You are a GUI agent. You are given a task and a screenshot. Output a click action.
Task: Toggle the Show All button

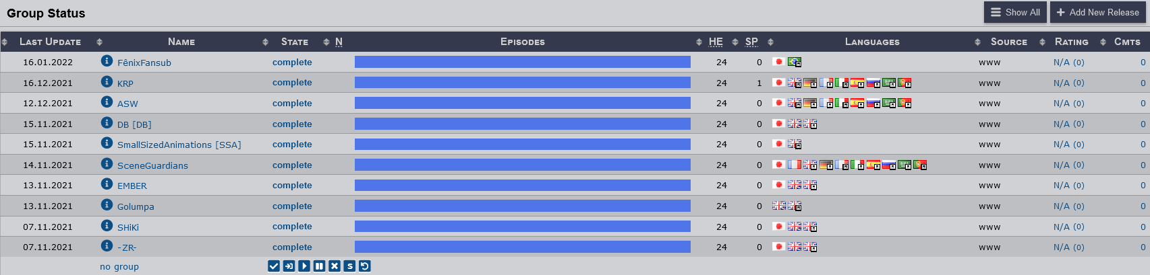pos(1015,12)
